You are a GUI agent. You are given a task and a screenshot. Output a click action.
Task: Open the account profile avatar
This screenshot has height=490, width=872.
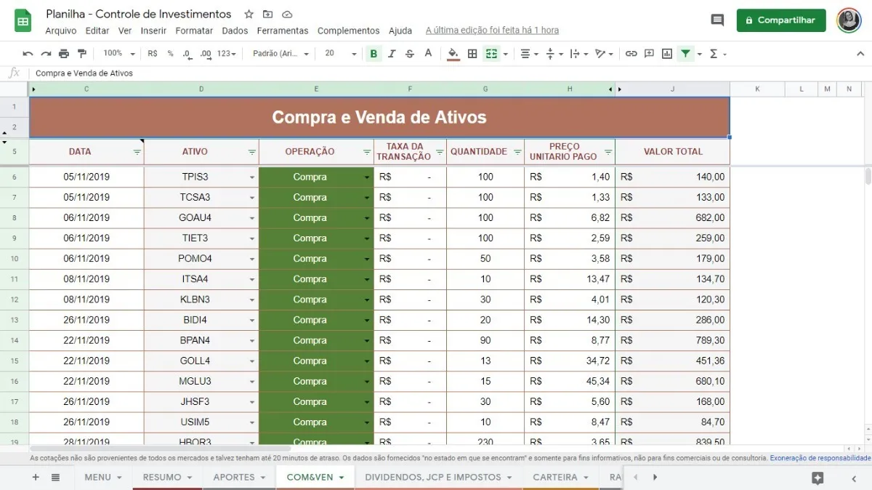tap(849, 20)
